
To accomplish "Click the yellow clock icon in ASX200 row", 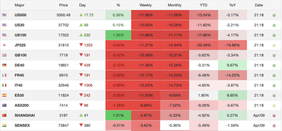I will tap(274, 106).
